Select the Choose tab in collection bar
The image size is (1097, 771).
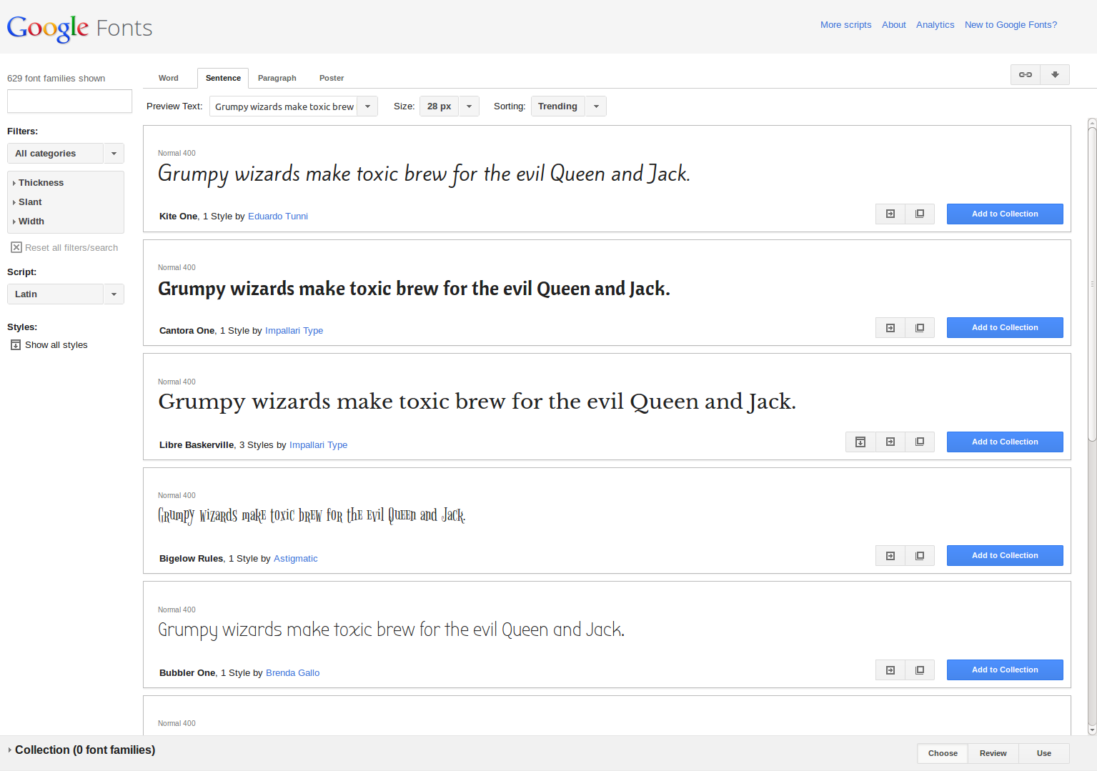click(943, 754)
